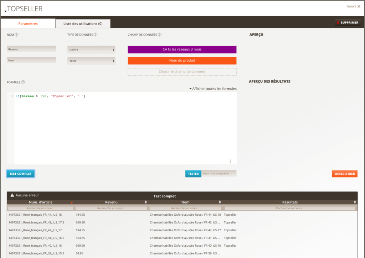Open help icon for CHAMP DE DONNÉES
Image resolution: width=365 pixels, height=258 pixels.
(x=160, y=35)
